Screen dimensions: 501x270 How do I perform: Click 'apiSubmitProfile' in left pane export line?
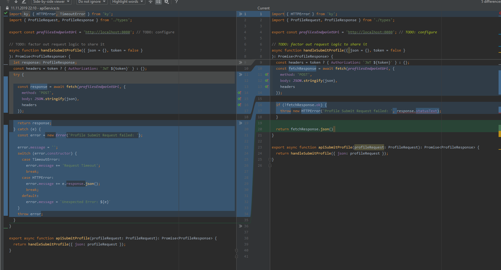pyautogui.click(x=73, y=238)
